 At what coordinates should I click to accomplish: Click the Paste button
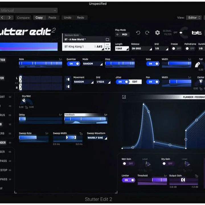coord(52,18)
